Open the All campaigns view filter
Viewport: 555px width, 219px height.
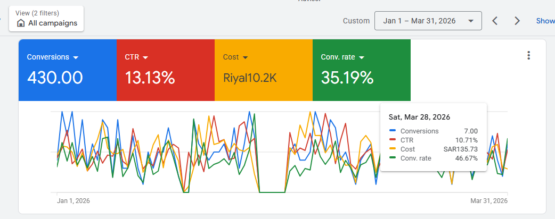coord(46,19)
